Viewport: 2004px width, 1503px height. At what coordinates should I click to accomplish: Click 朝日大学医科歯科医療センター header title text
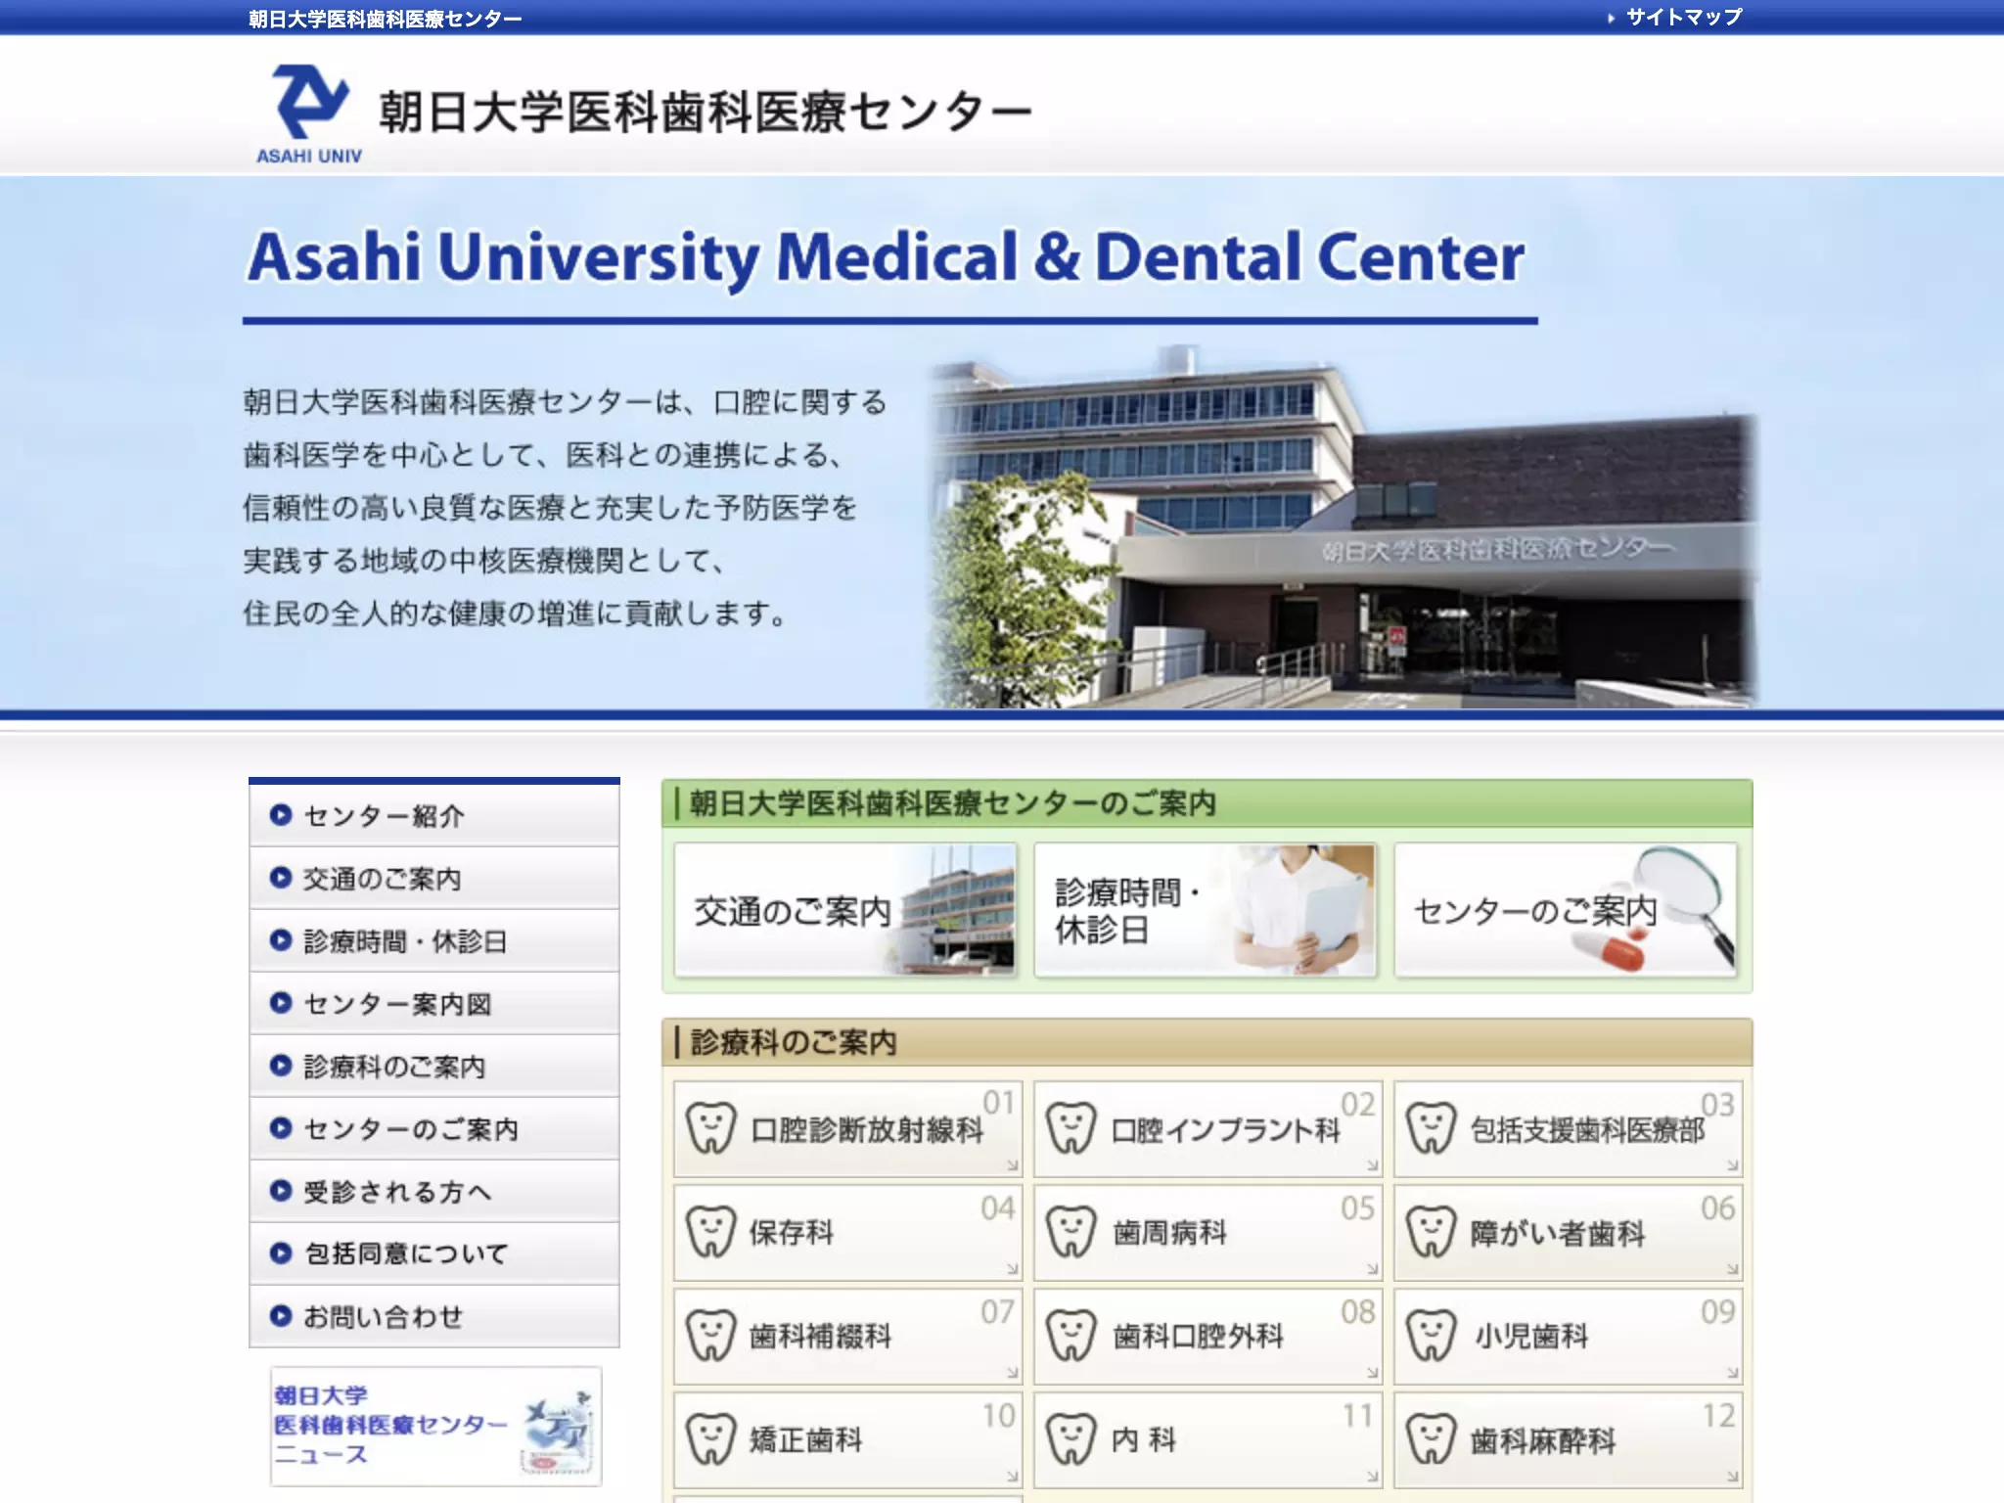[x=705, y=112]
